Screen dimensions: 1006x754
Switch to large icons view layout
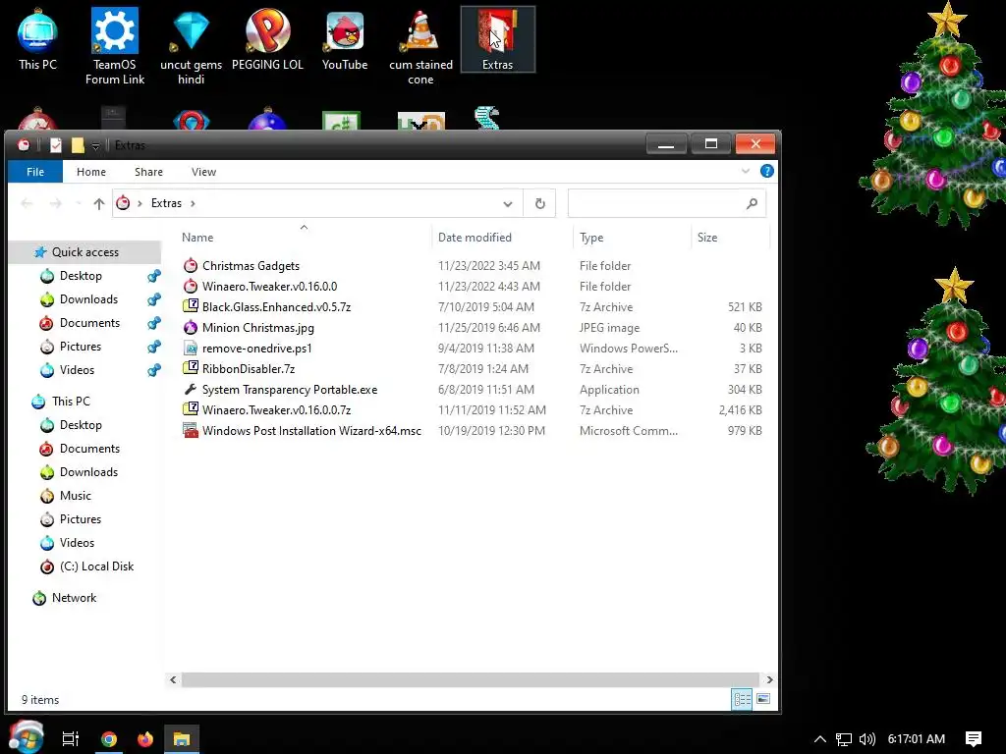[x=763, y=699]
